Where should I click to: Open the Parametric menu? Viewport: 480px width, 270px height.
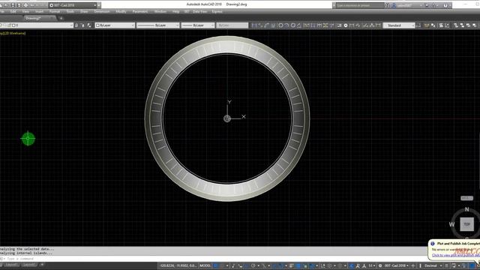click(x=140, y=12)
